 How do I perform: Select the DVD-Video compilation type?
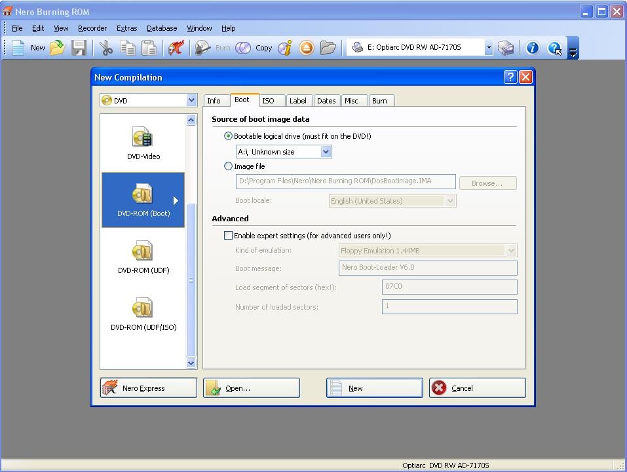pyautogui.click(x=143, y=143)
